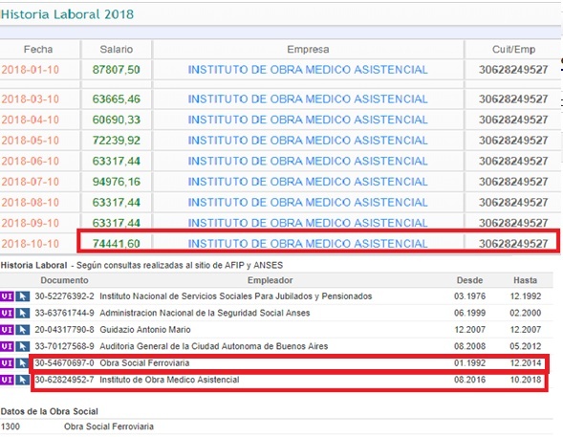Click Obra Social Ferroviaria under Datos de la Obra Social
563x437 pixels.
tap(109, 426)
